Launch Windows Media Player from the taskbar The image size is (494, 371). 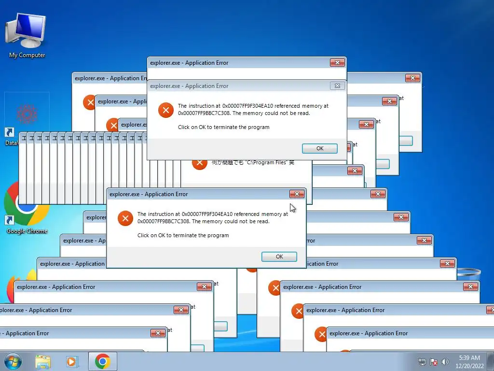[72, 362]
